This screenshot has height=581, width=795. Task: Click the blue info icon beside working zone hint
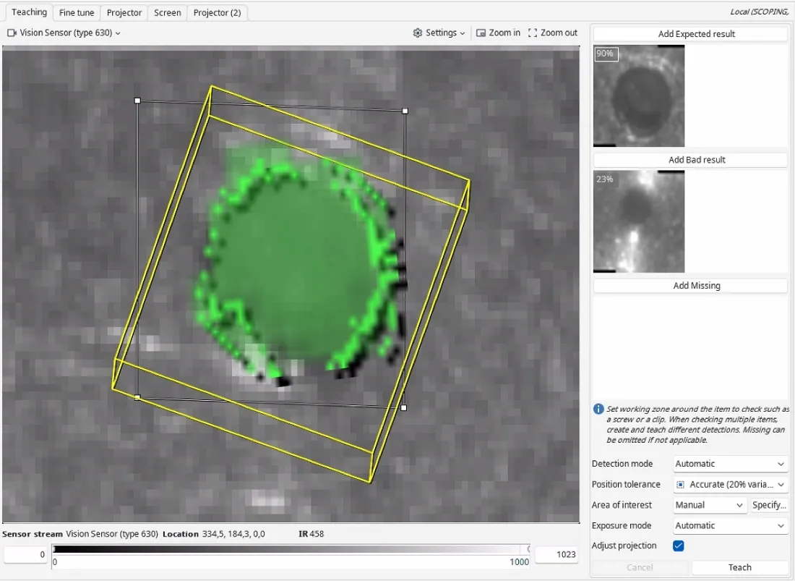tap(598, 409)
